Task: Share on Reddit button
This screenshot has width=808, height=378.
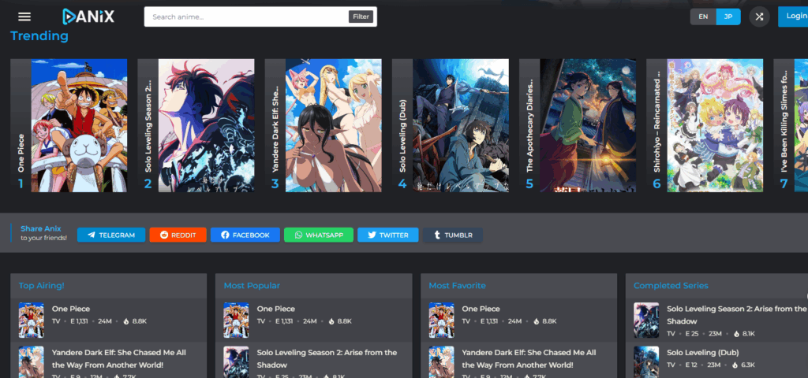Action: pyautogui.click(x=178, y=235)
